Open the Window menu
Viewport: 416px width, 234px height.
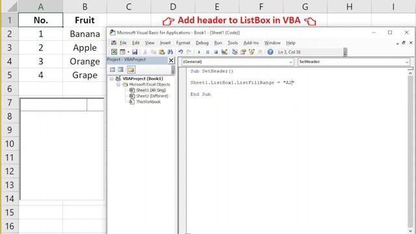[x=272, y=43]
